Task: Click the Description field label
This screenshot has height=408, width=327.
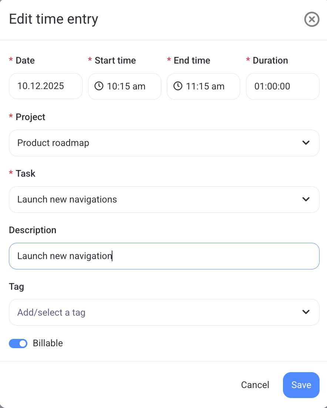Action: click(x=33, y=230)
